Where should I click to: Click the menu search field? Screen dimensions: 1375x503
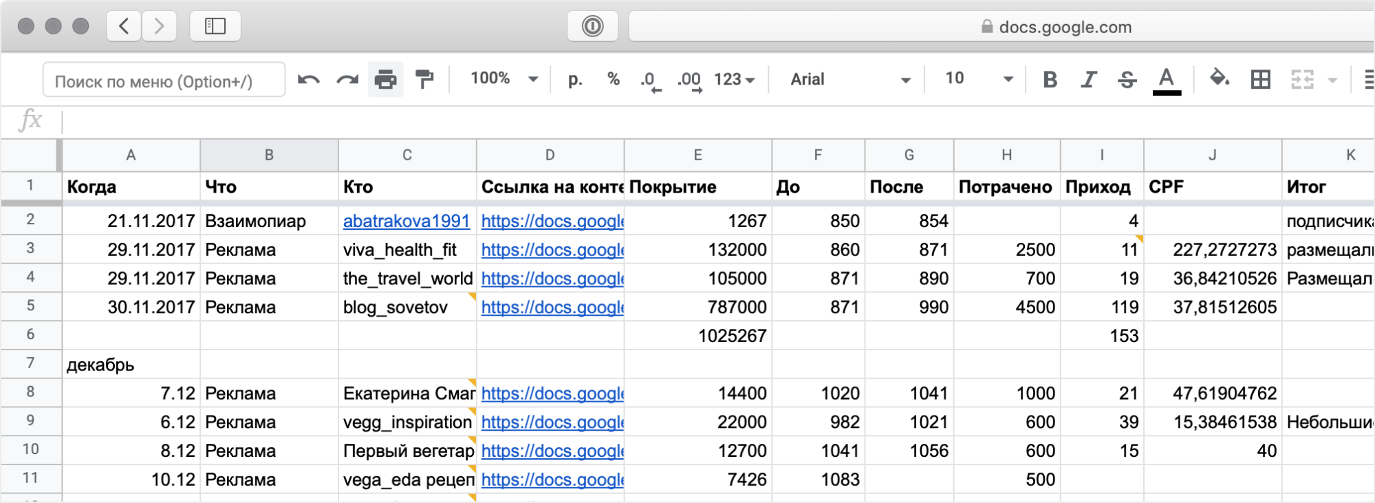coord(164,80)
